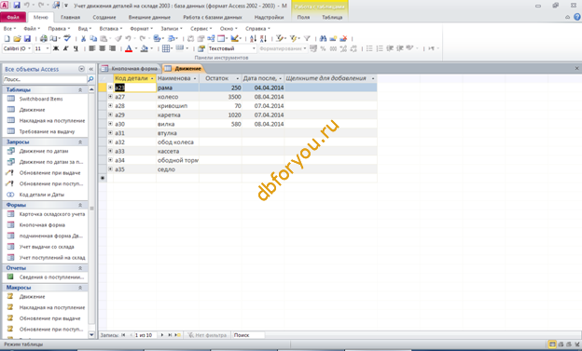Sort descending with the Z-A icon
Viewport: 582px width, 351px height.
pyautogui.click(x=263, y=38)
